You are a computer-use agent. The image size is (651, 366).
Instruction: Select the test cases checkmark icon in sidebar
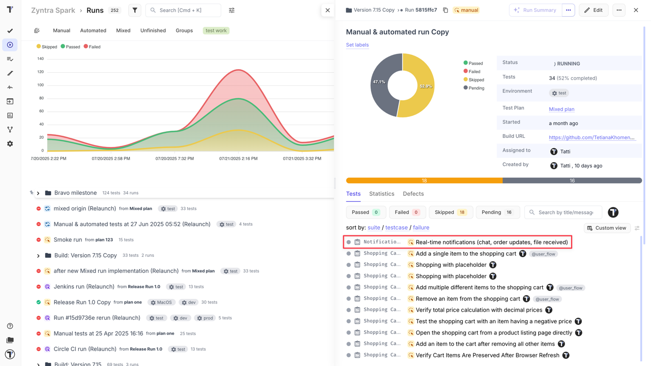click(x=10, y=30)
